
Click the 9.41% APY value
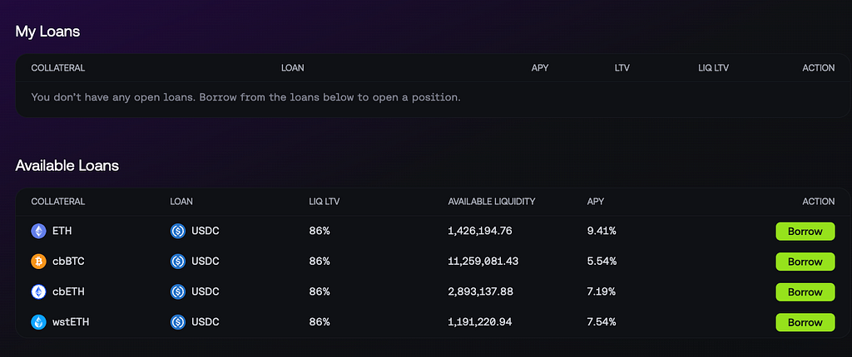[602, 231]
